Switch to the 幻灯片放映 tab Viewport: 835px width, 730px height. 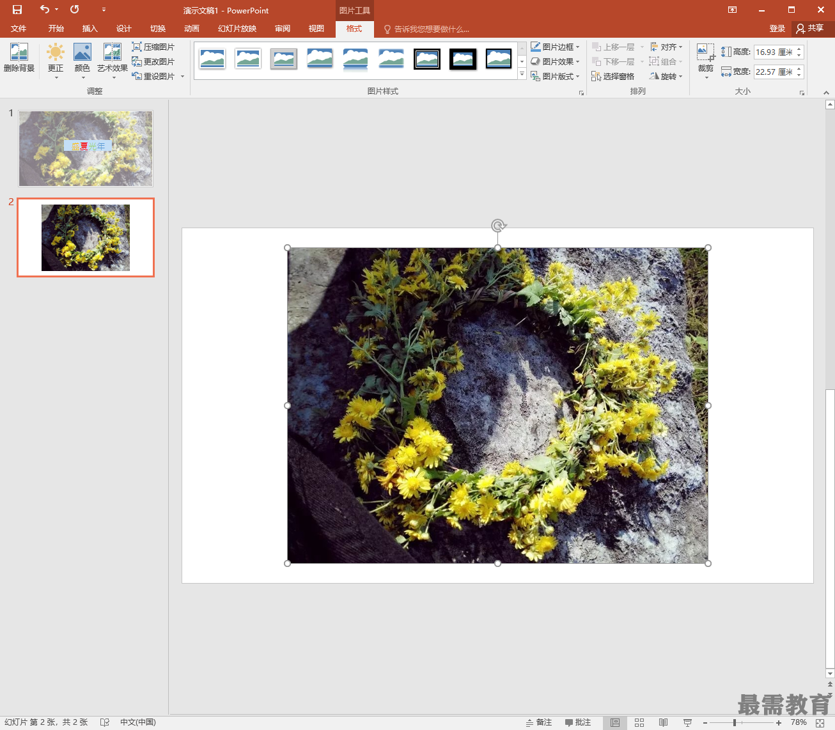coord(237,29)
